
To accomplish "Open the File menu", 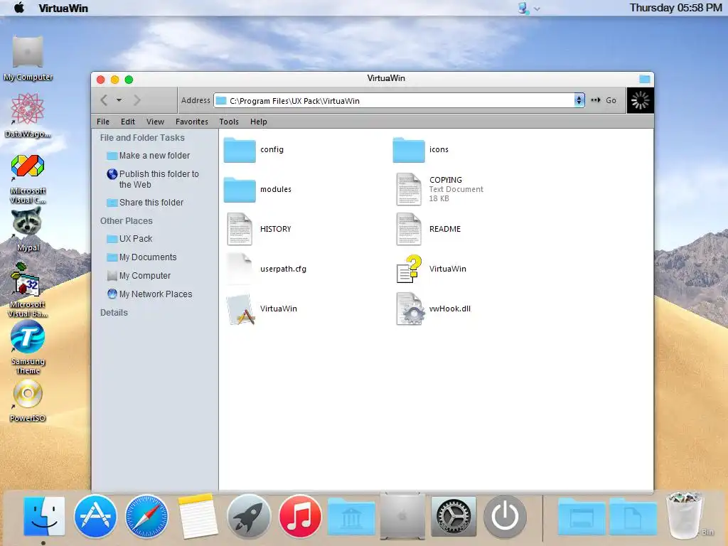I will point(103,122).
